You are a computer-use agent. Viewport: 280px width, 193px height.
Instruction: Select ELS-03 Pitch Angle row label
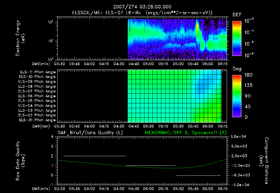(37, 110)
